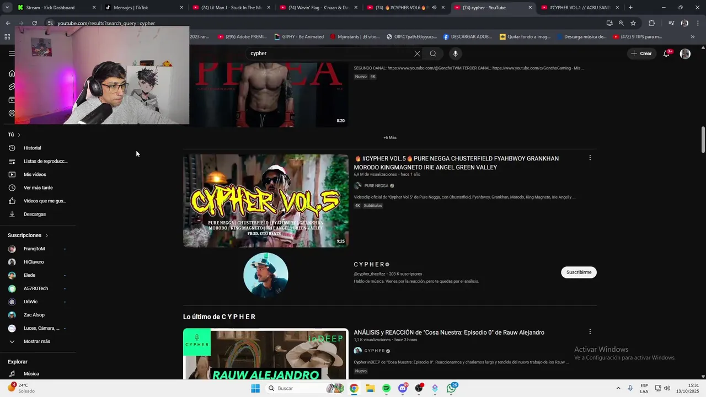Expand Mostrar más subscriptions
706x397 pixels.
(x=38, y=341)
